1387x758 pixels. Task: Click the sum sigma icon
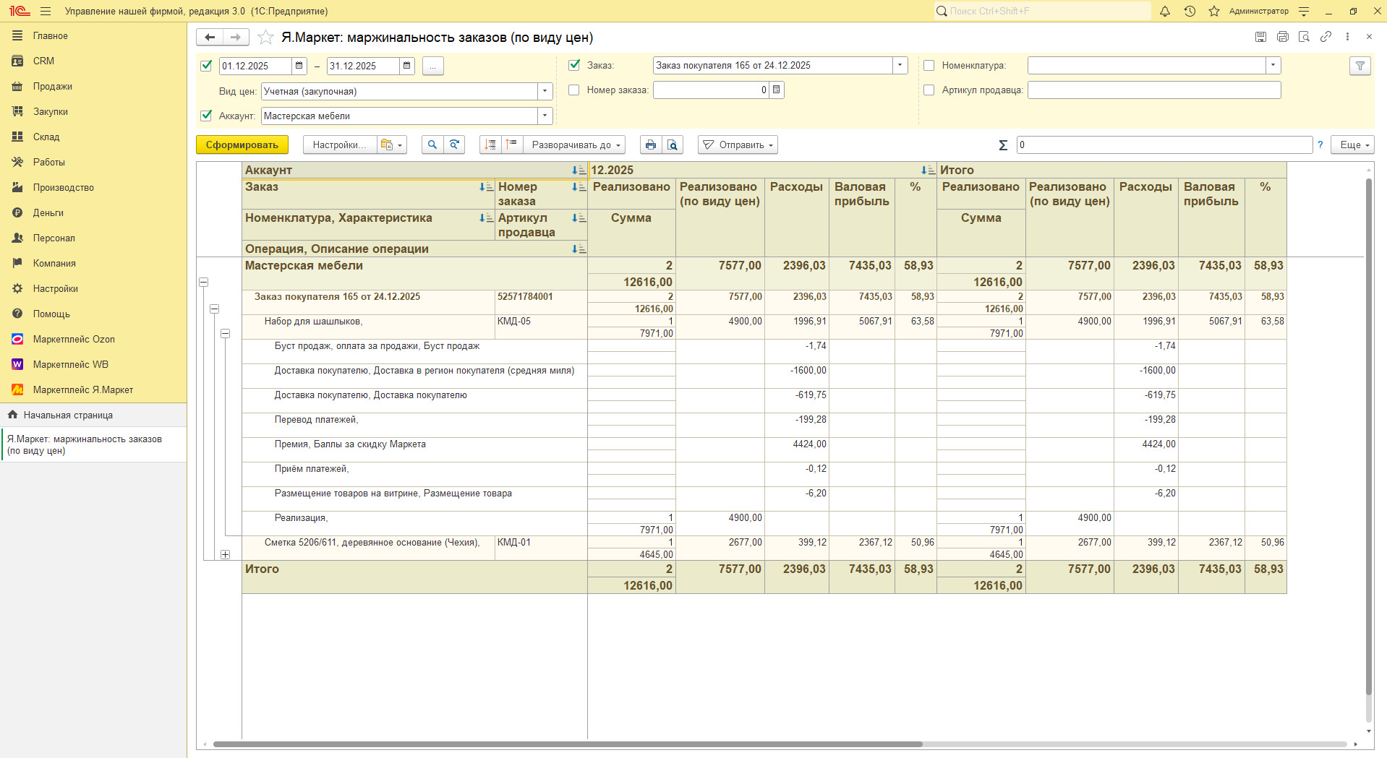[x=1003, y=145]
